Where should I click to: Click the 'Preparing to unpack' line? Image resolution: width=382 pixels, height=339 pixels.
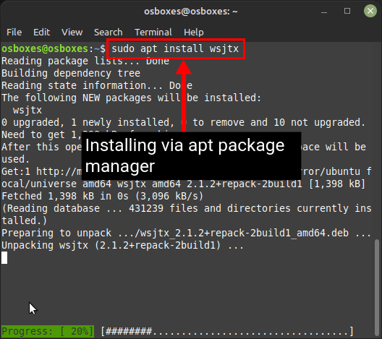[x=186, y=233]
